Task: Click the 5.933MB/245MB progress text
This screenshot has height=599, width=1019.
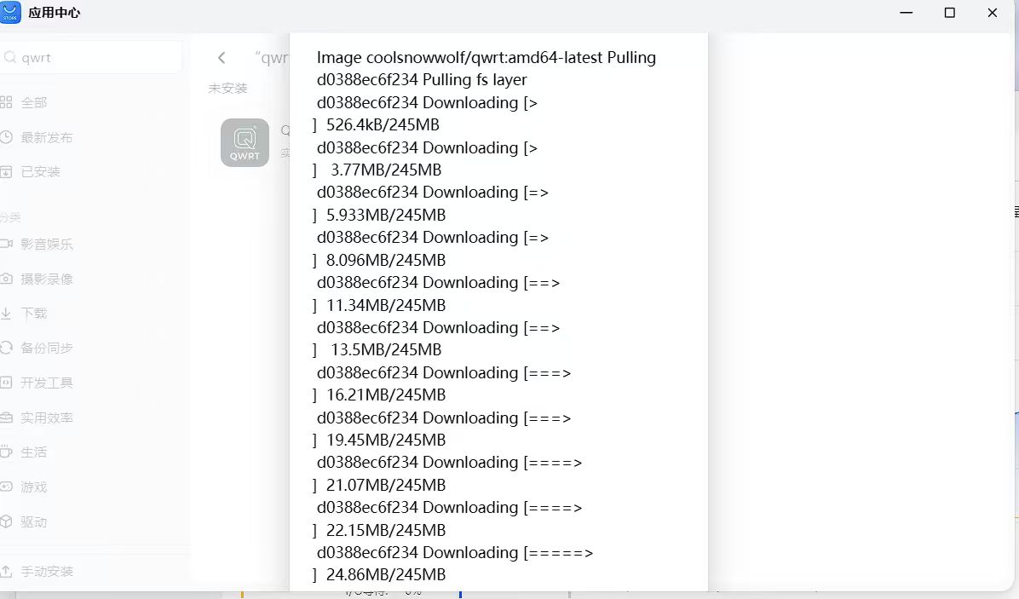Action: pyautogui.click(x=386, y=215)
